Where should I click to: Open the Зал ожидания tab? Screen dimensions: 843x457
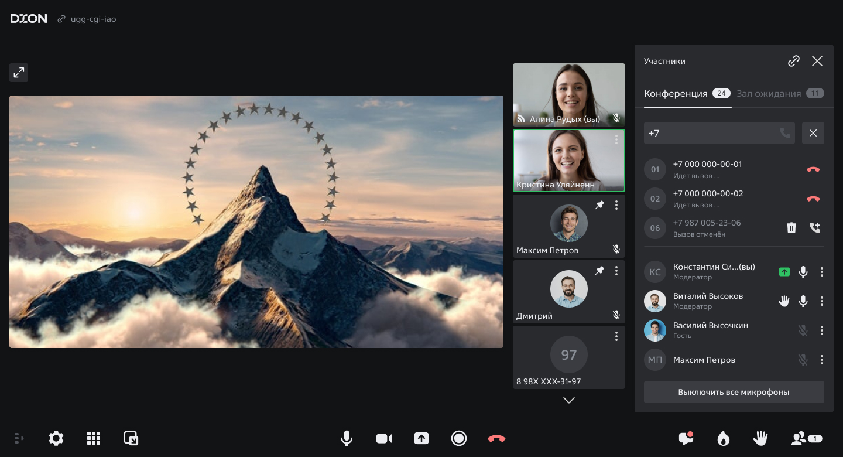click(780, 94)
